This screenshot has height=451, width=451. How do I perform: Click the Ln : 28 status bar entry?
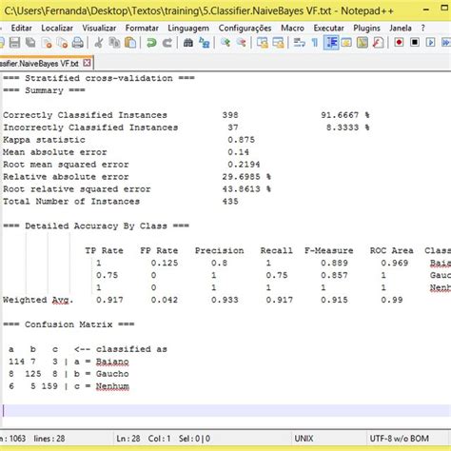pos(128,439)
